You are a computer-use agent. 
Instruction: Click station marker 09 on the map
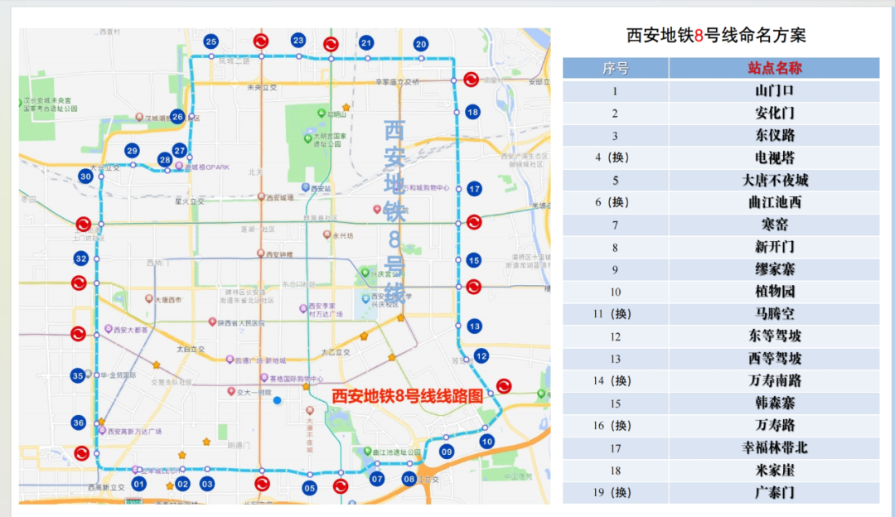point(447,452)
